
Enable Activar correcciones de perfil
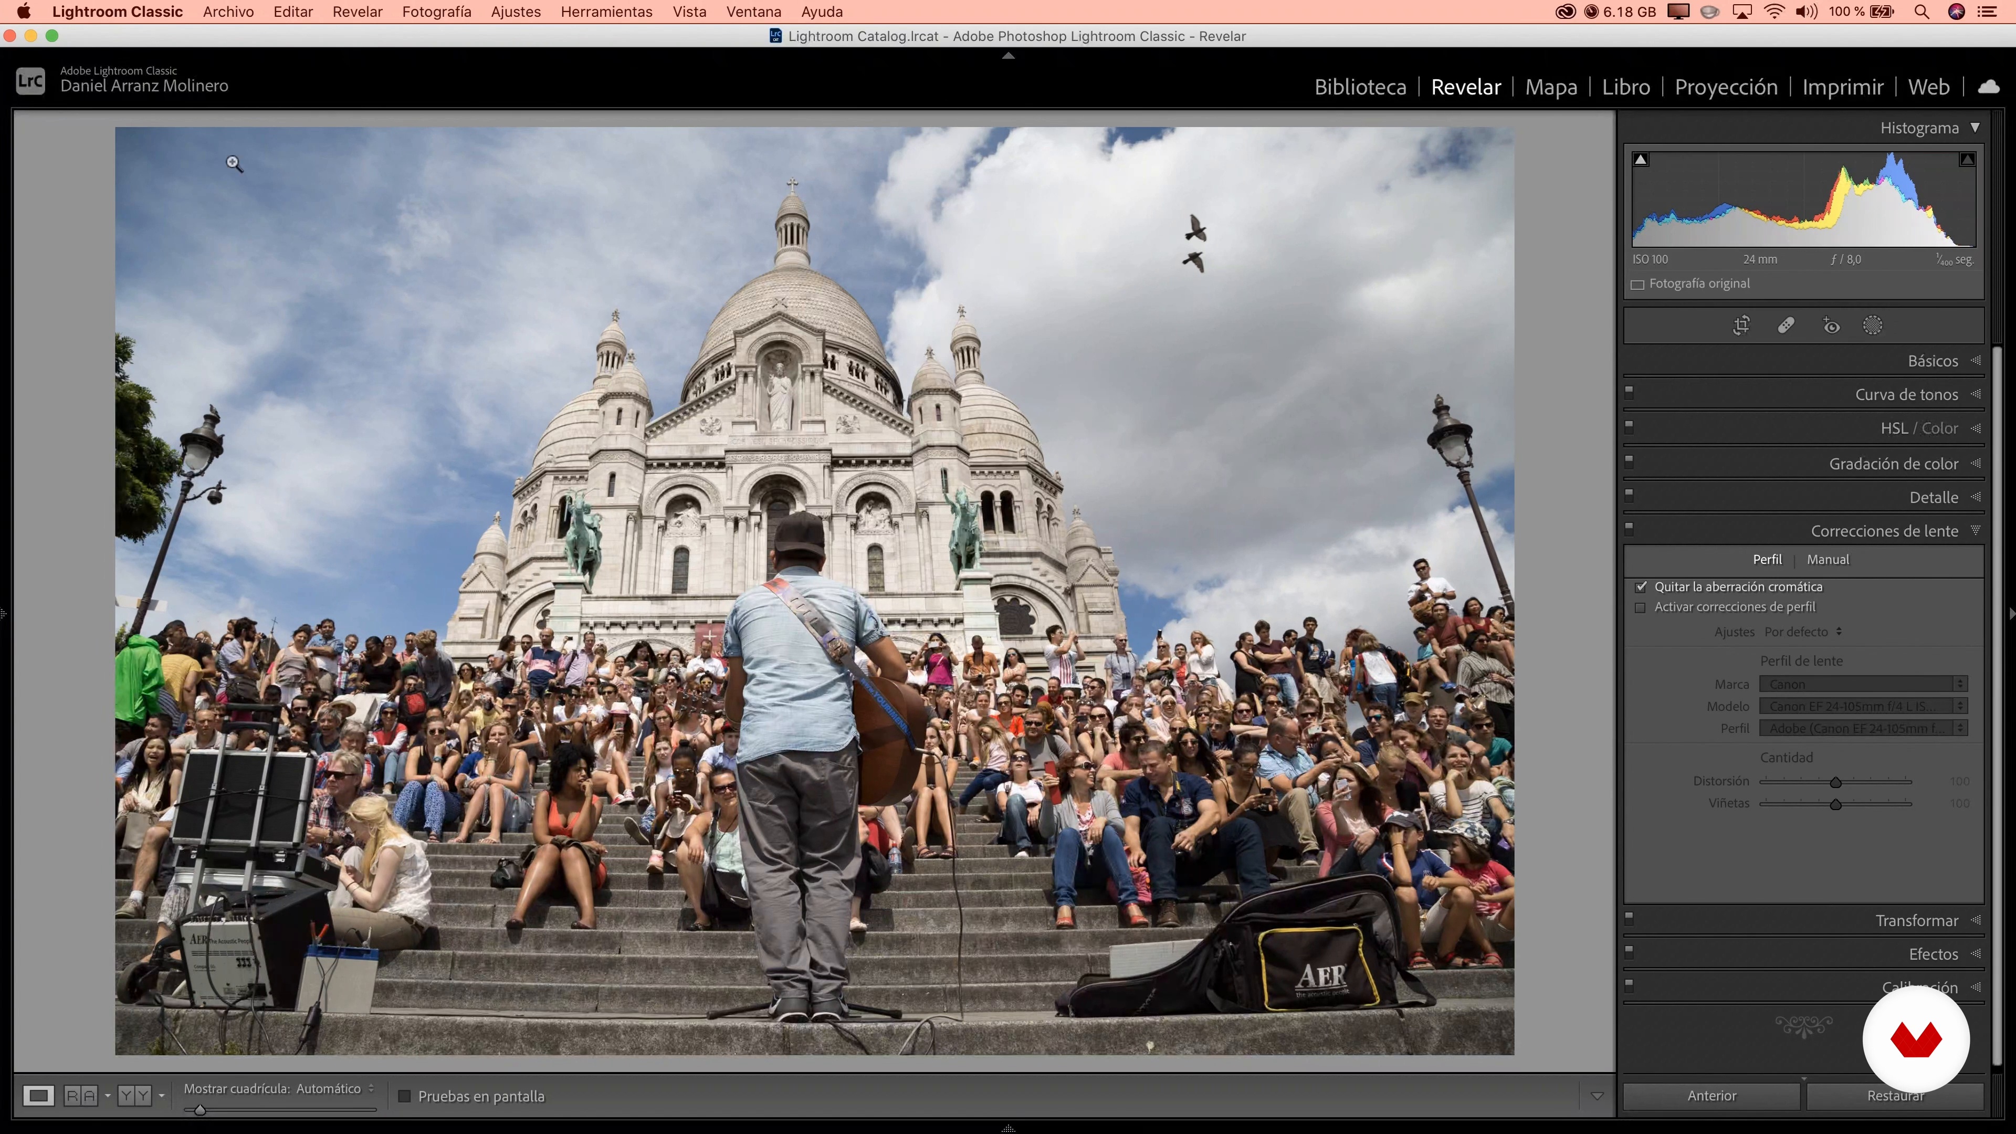[x=1641, y=607]
